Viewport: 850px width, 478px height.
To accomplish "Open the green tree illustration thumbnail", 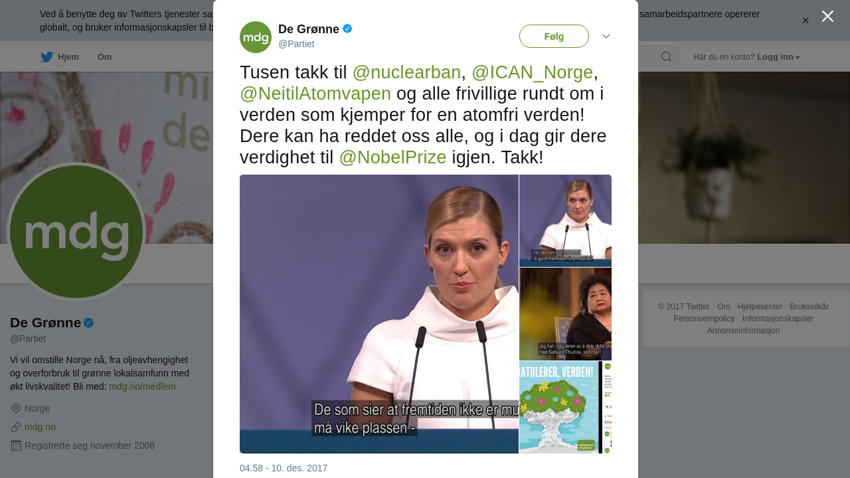I will (x=565, y=408).
